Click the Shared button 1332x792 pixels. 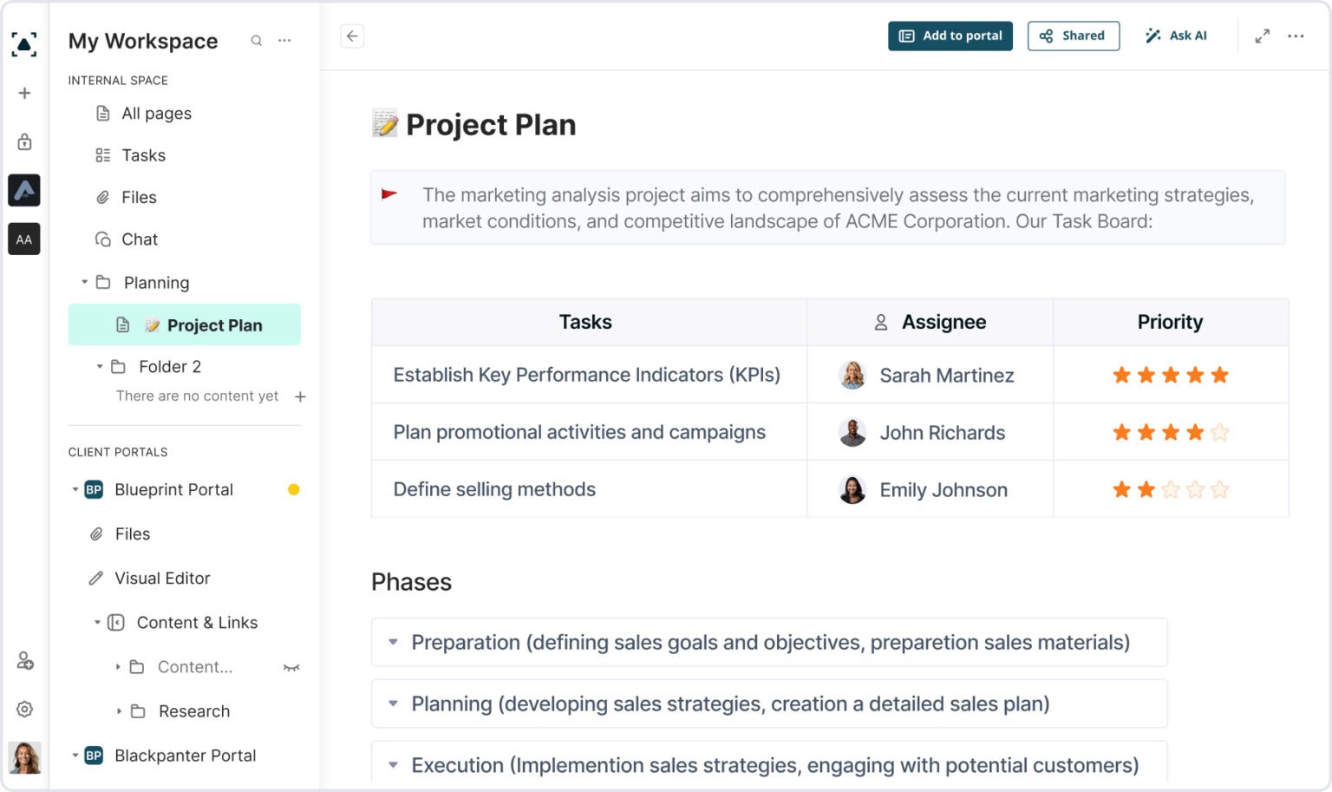(1074, 36)
